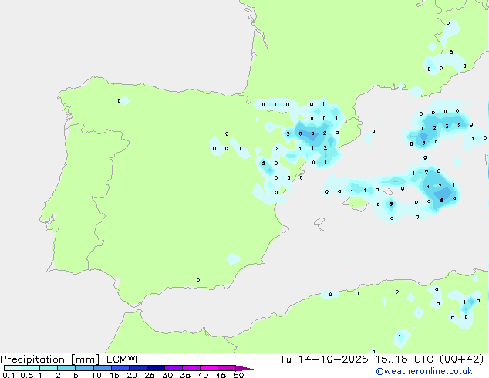
Task: Click the 50 label on the legend scale
Action: 238,376
